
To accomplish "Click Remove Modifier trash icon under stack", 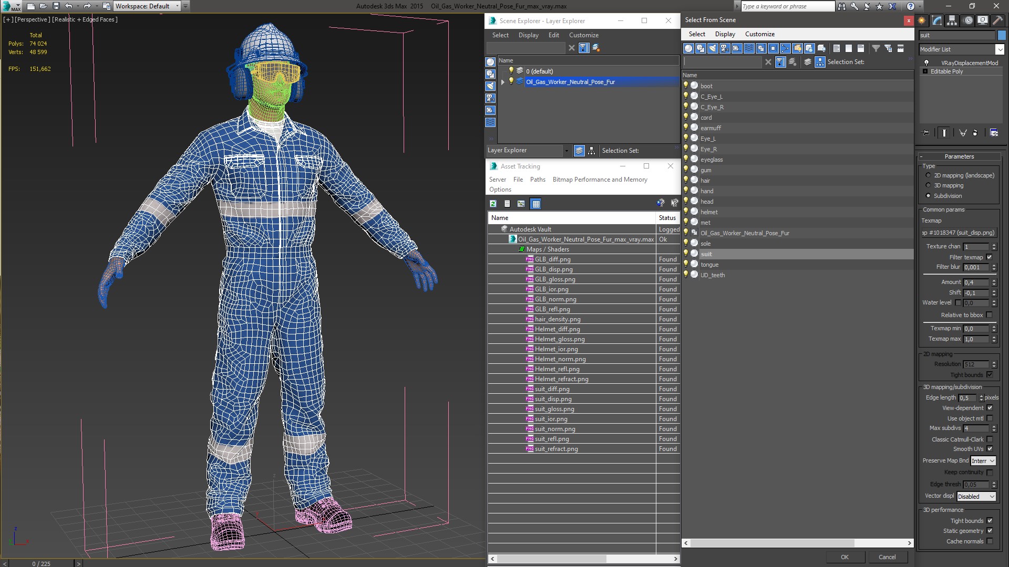I will 975,133.
